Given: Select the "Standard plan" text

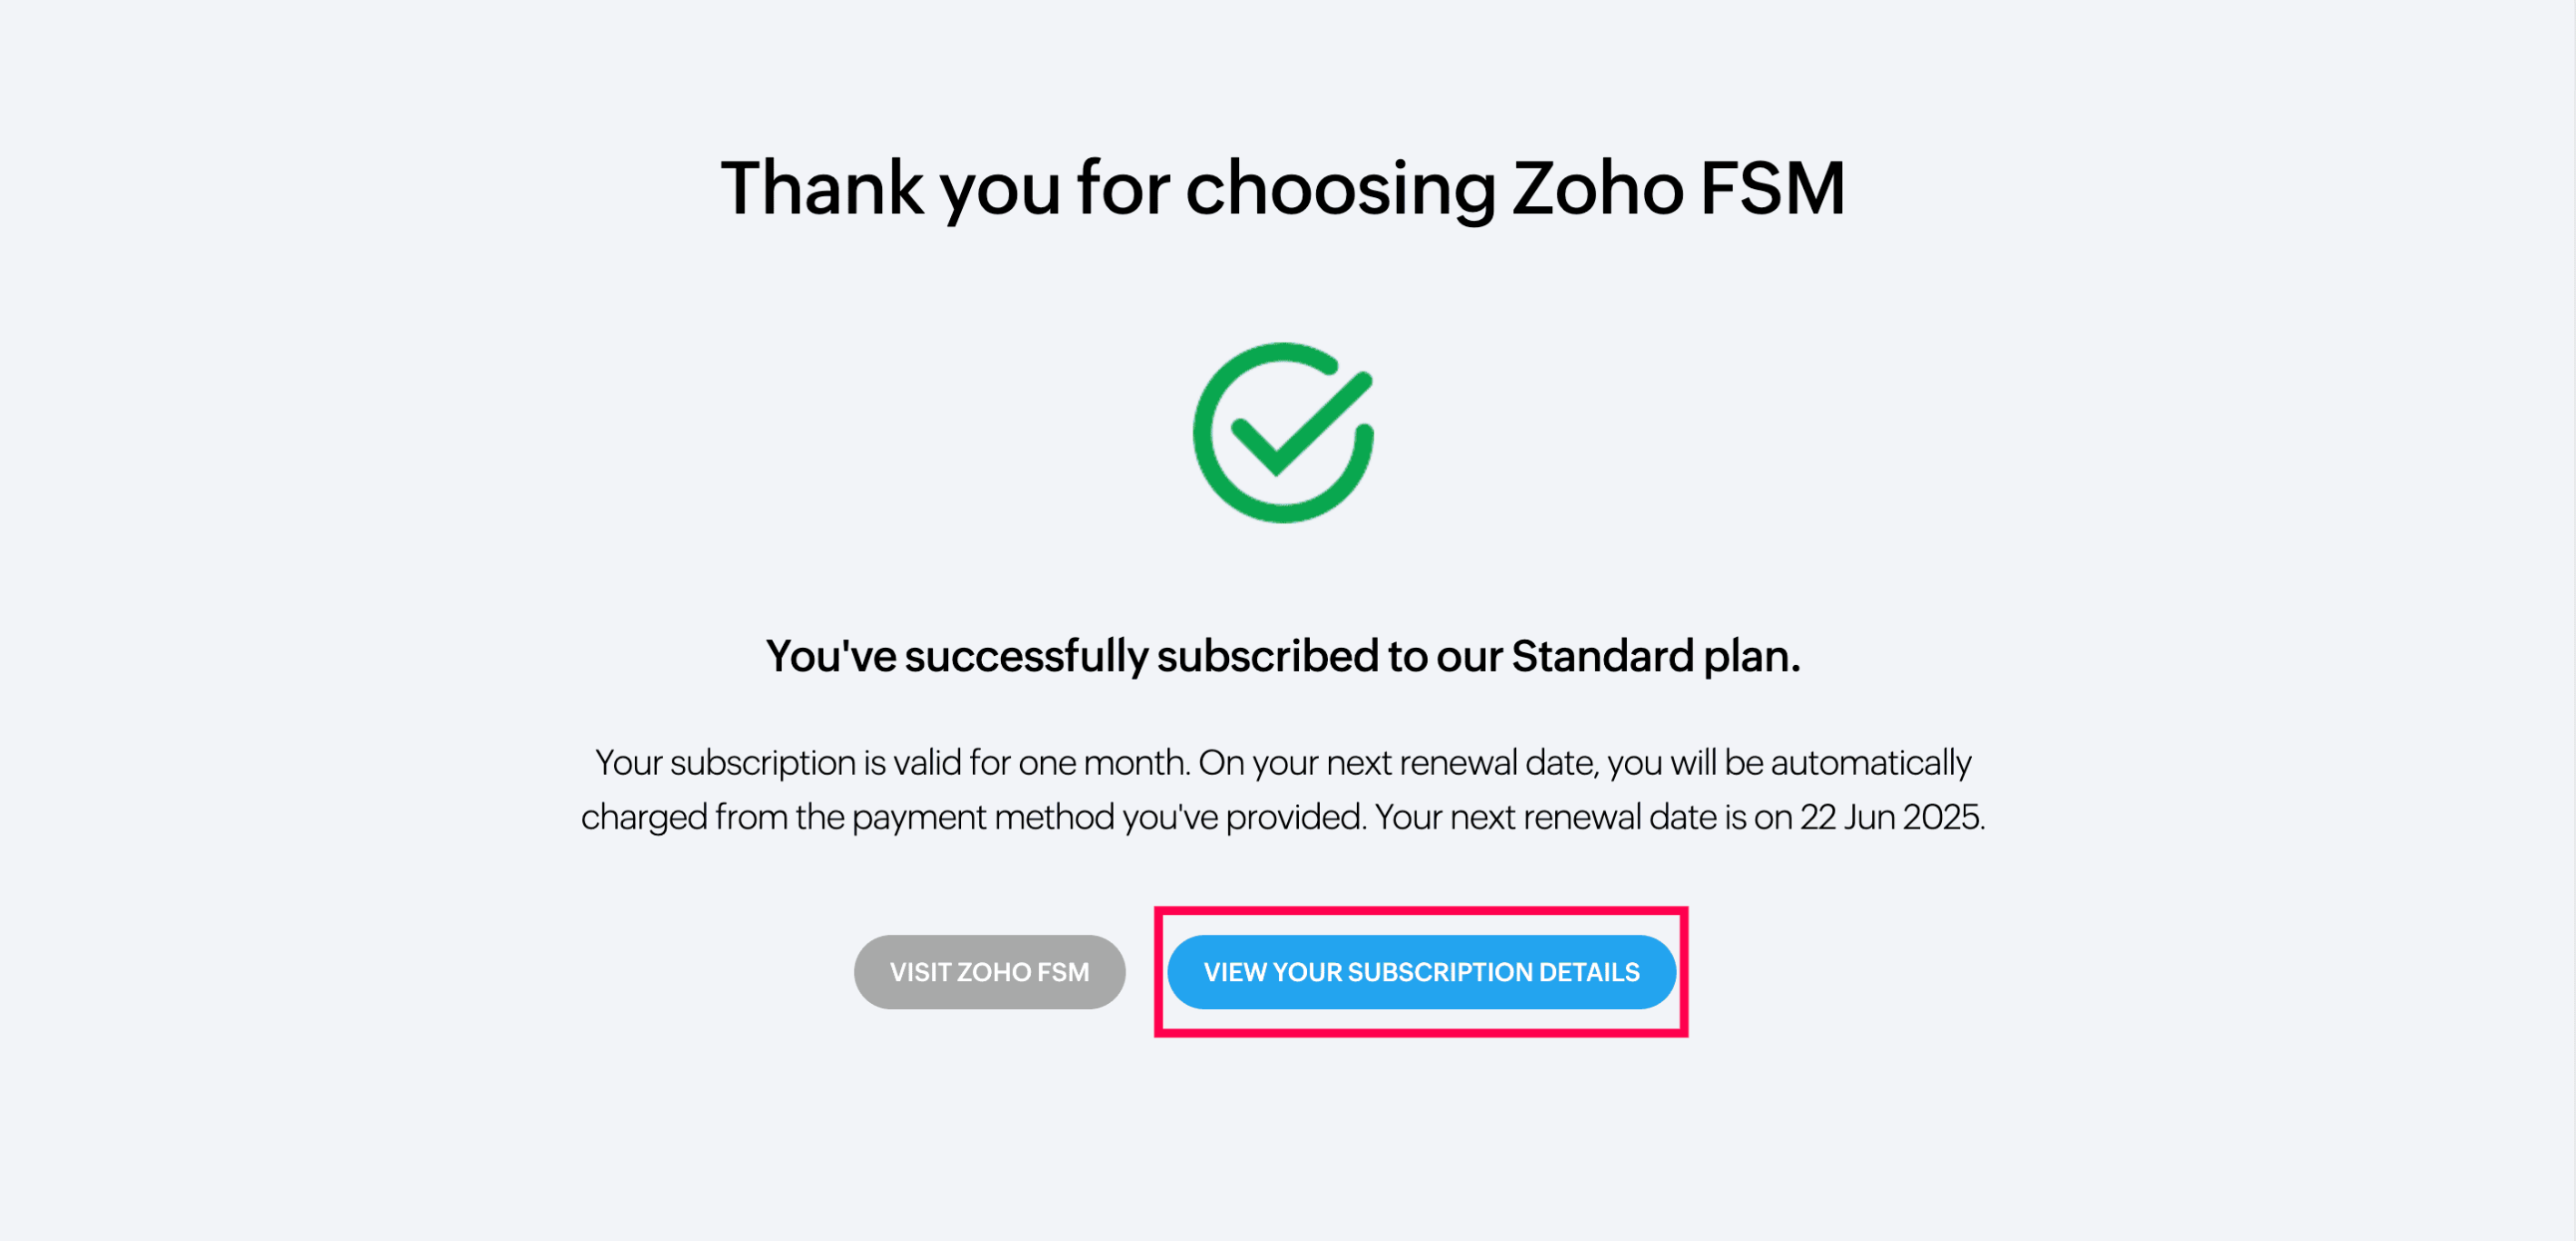Looking at the screenshot, I should tap(1655, 657).
